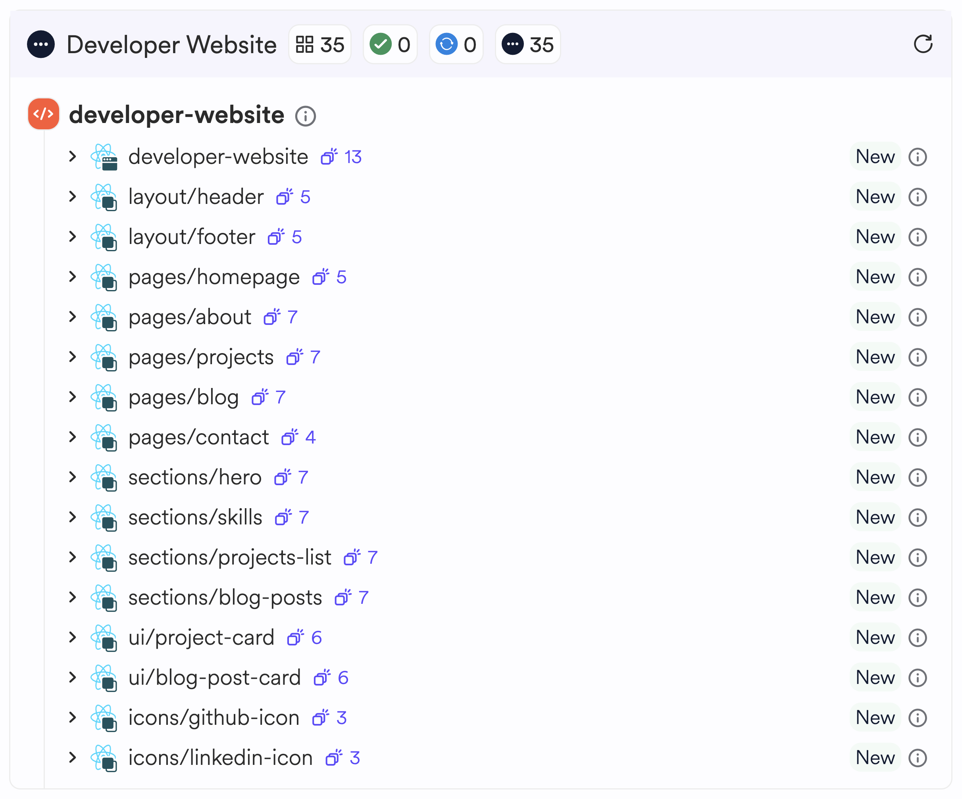Click New badge on icons/github-icon row
Viewport: 962px width, 799px height.
(x=875, y=718)
